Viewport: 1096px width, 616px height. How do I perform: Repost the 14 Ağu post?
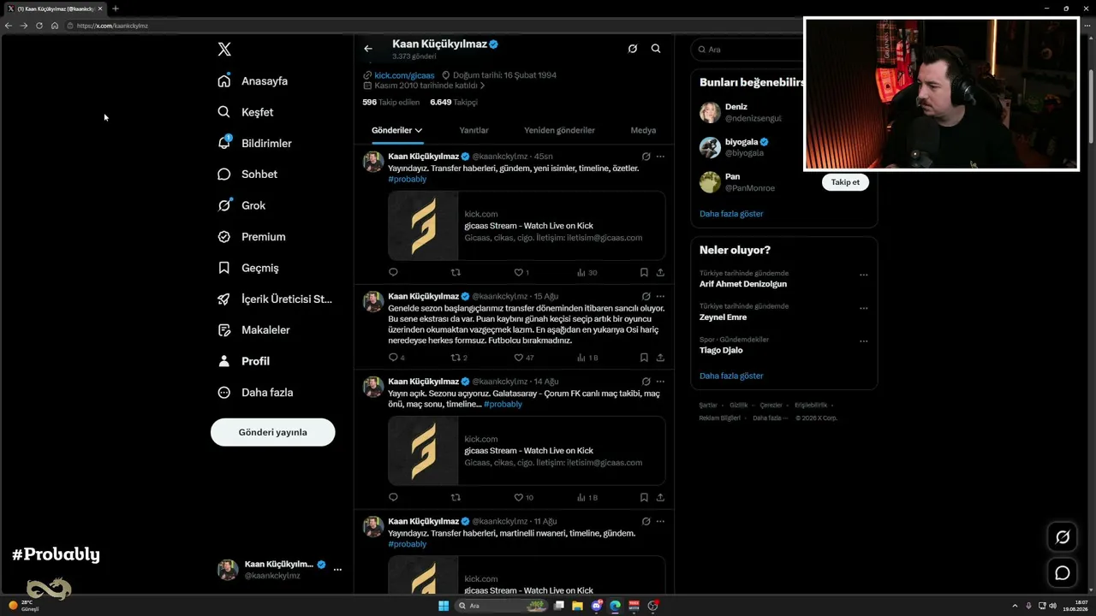coord(456,497)
